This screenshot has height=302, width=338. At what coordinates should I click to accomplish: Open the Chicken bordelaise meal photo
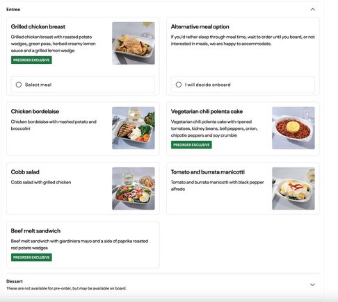[134, 128]
